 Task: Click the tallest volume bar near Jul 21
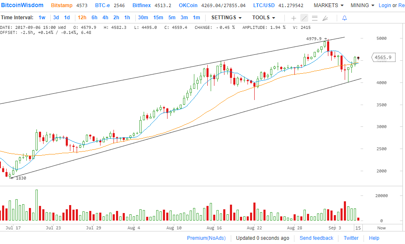[36, 205]
